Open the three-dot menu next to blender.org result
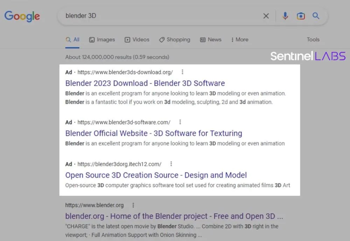 click(133, 205)
